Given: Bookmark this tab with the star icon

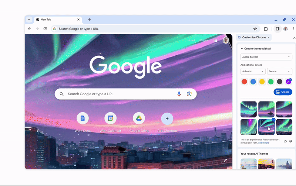Looking at the screenshot, I should [255, 29].
